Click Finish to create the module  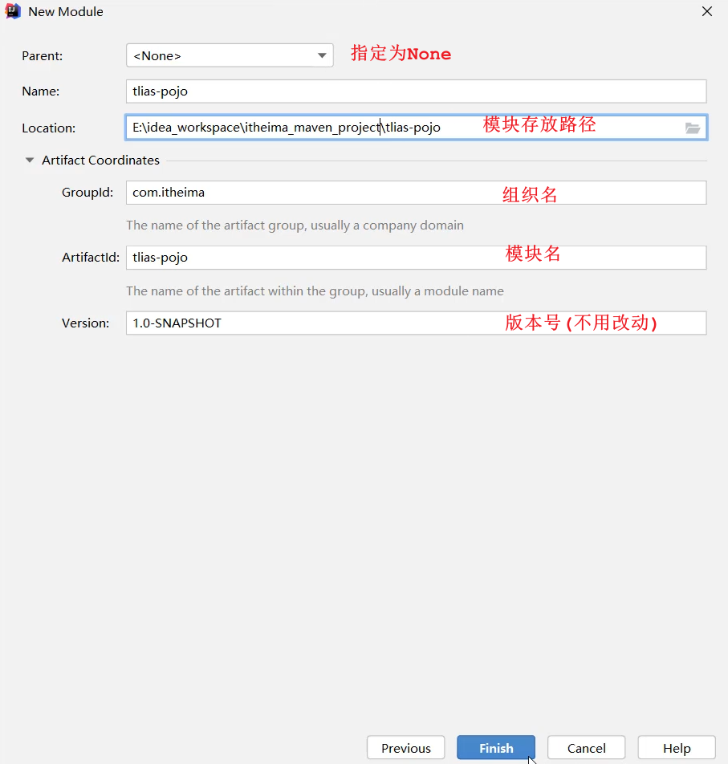[496, 748]
